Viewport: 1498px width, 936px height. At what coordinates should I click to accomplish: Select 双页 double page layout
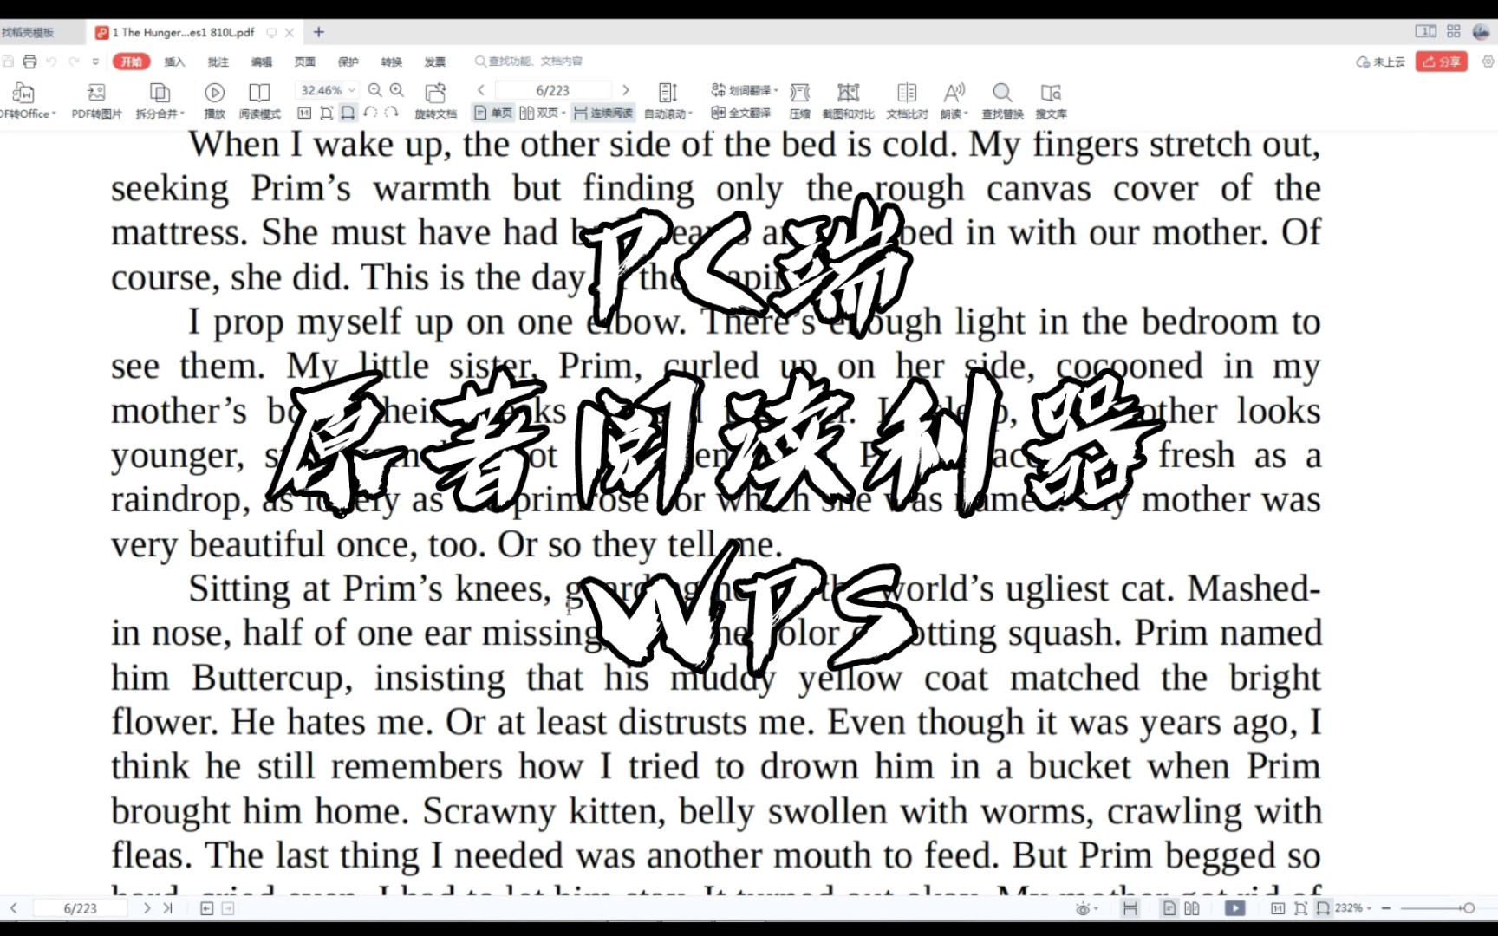pos(538,113)
